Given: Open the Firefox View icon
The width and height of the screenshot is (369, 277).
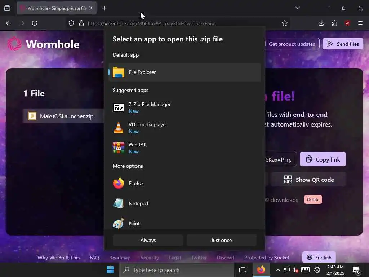Looking at the screenshot, I should tap(7, 8).
